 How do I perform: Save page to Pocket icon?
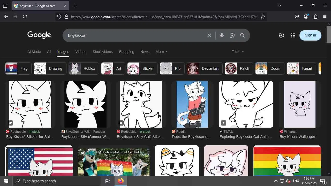[297, 17]
